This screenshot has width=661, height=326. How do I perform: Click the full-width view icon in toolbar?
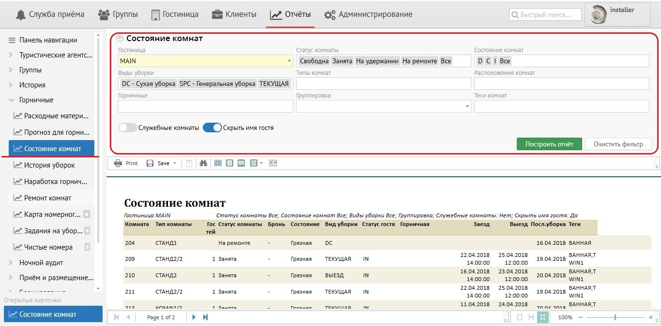pos(273,163)
